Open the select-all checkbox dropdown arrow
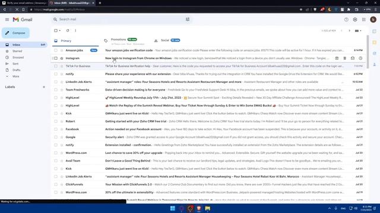This screenshot has height=213, width=380. point(60,31)
